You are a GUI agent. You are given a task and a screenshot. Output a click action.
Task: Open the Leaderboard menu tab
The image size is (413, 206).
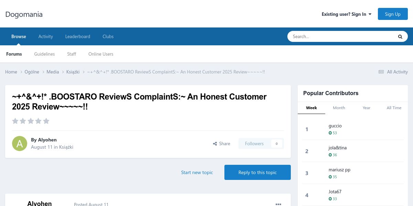pyautogui.click(x=78, y=36)
